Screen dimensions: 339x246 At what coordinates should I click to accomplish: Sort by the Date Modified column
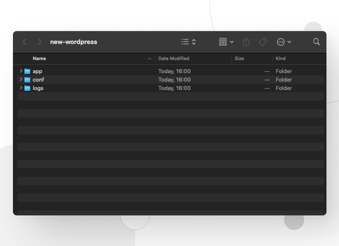174,59
